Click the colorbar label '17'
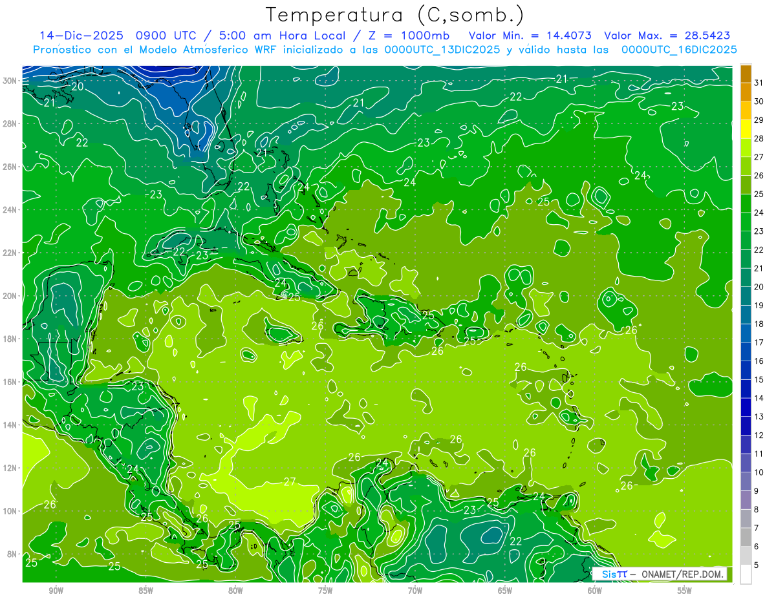 click(x=759, y=342)
